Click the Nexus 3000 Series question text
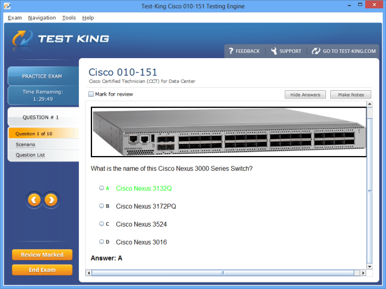 172,169
